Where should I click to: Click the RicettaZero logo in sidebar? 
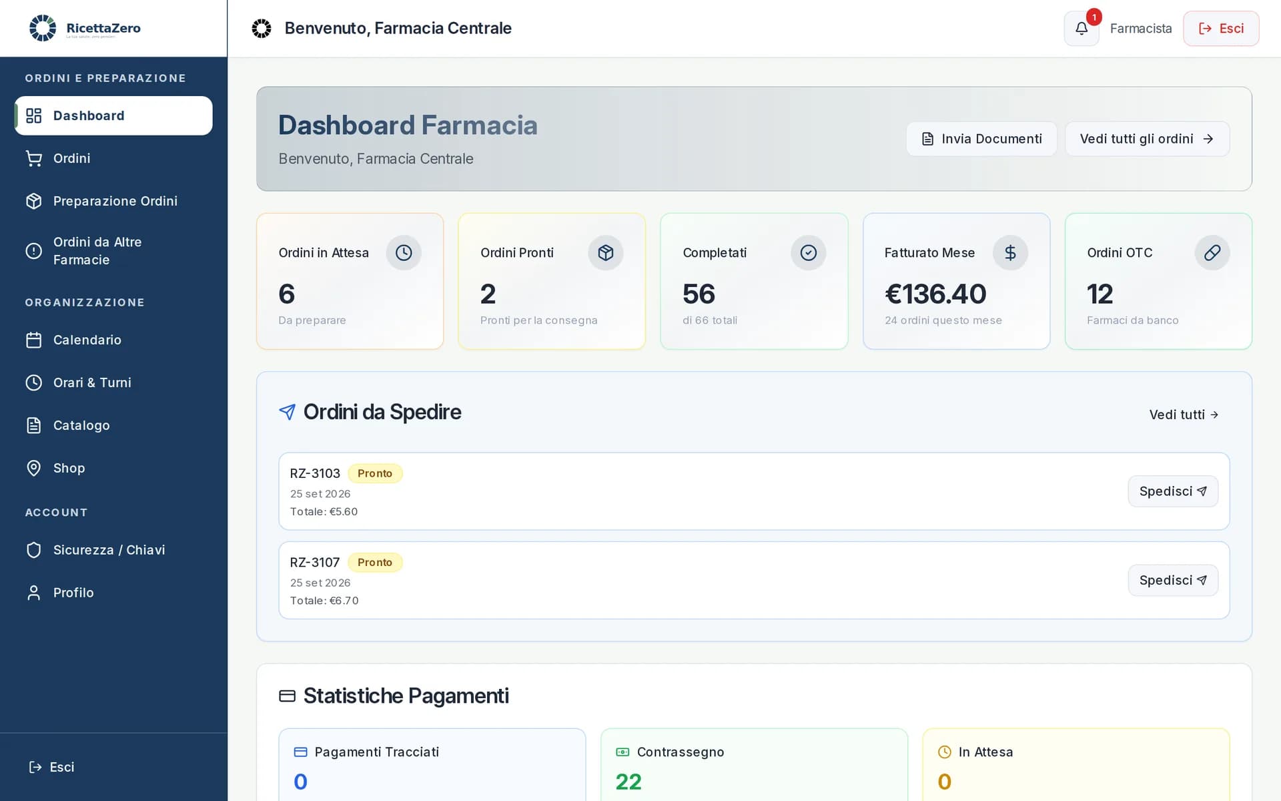pyautogui.click(x=85, y=28)
